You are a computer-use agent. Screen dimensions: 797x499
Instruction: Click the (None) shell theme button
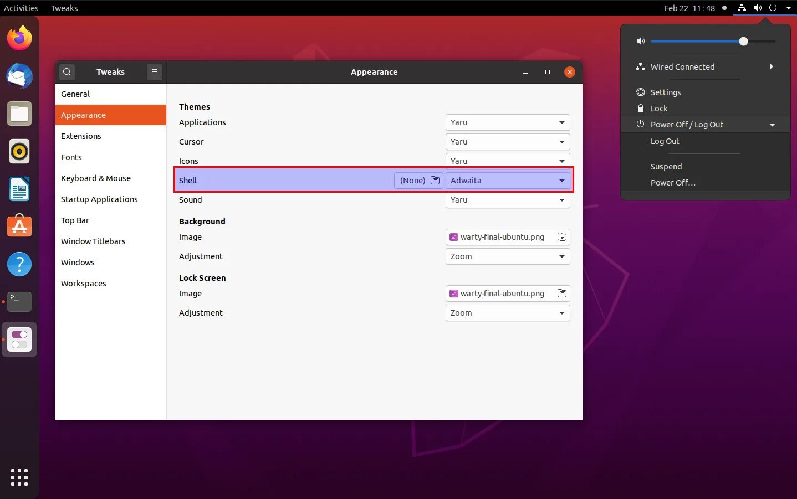pyautogui.click(x=418, y=181)
